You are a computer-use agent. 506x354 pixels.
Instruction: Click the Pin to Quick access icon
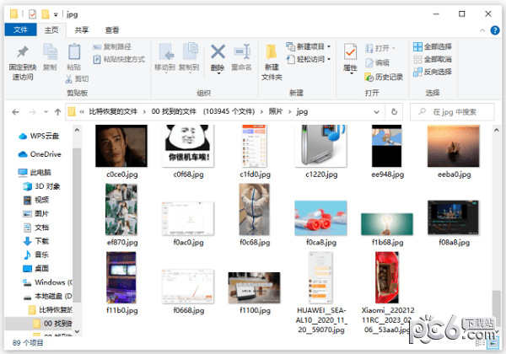23,51
